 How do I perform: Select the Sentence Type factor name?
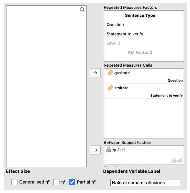pyautogui.click(x=140, y=16)
